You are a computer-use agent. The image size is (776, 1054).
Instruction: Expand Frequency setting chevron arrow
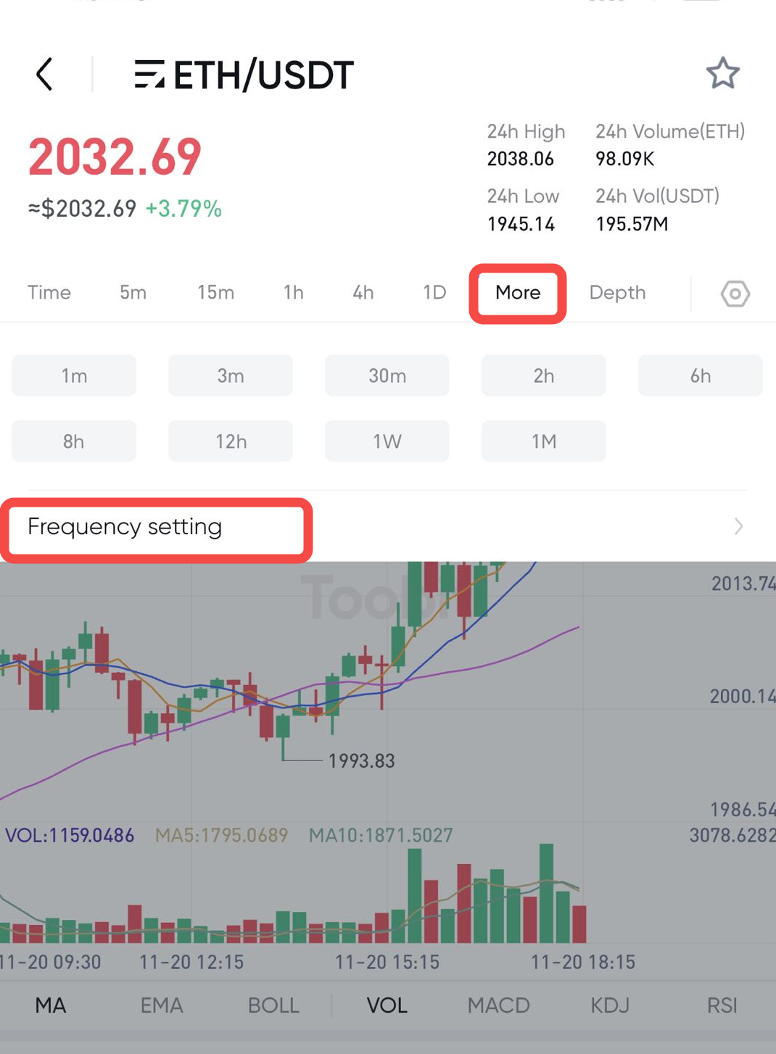click(738, 526)
